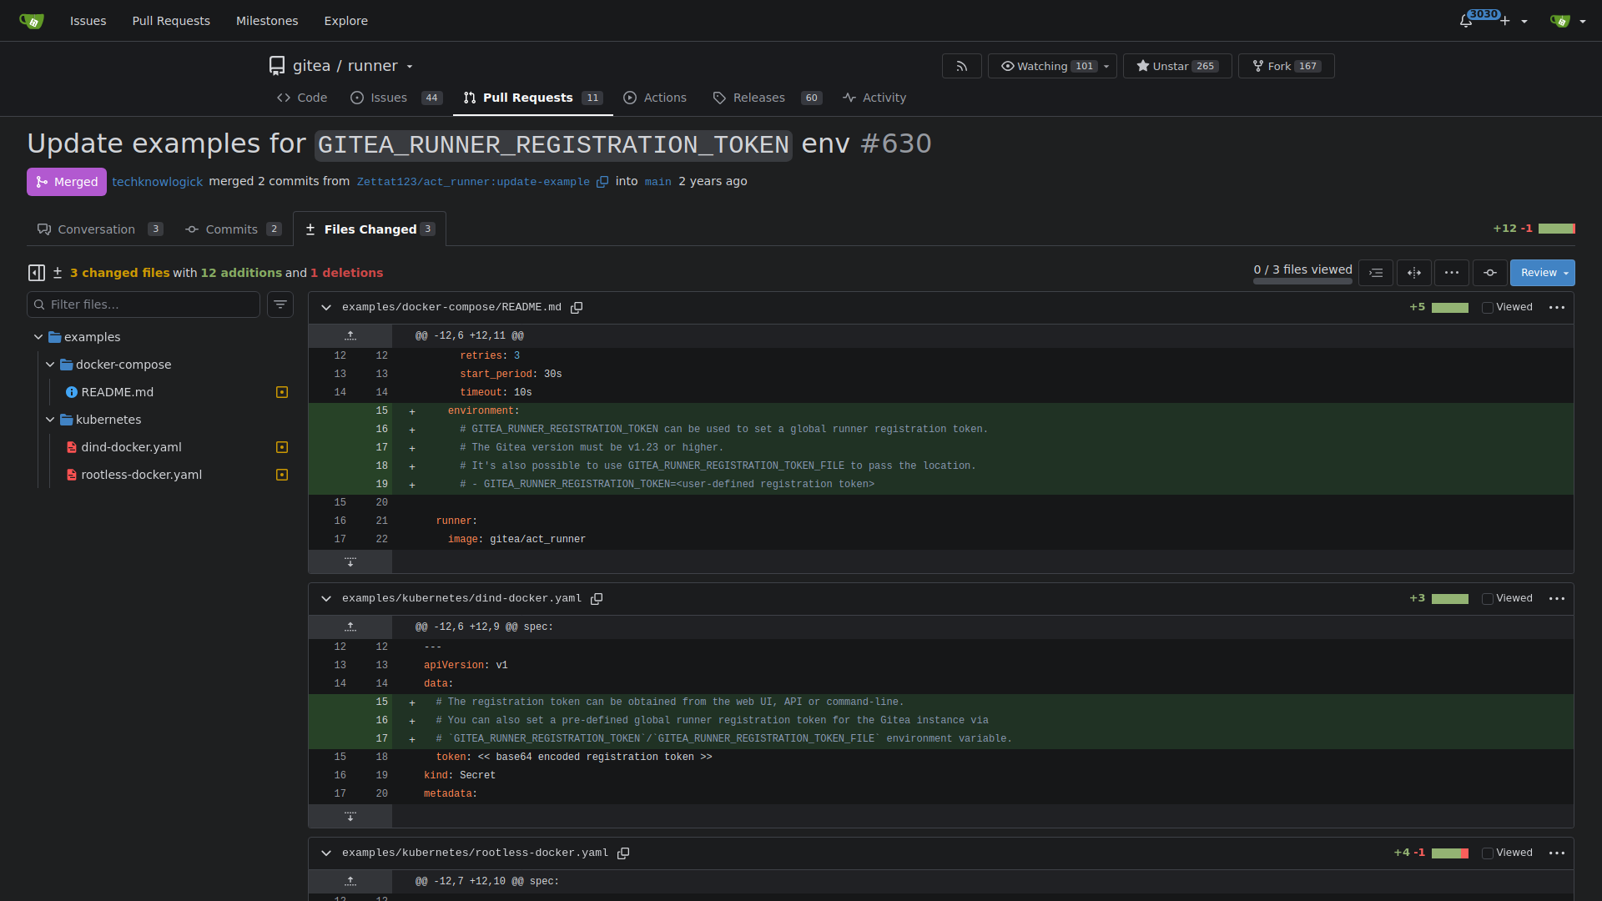Collapse the kubernetes folder
Viewport: 1602px width, 901px height.
pyautogui.click(x=50, y=420)
